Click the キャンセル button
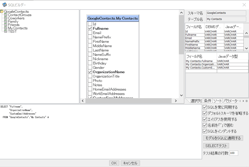249x167 pixels. (130, 163)
